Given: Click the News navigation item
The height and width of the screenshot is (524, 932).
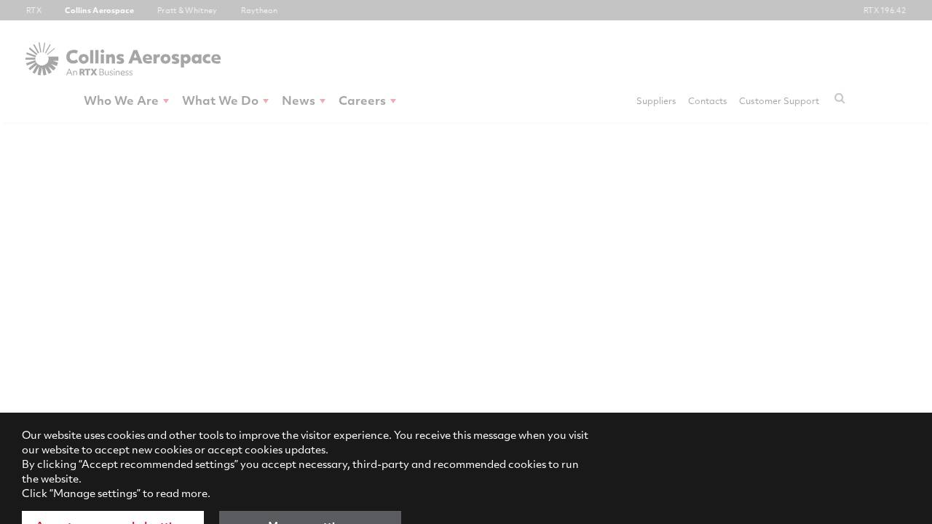Looking at the screenshot, I should [298, 100].
